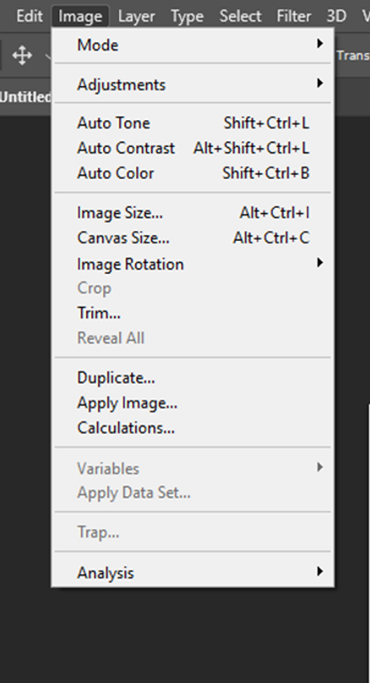Open the Layer menu

(x=137, y=16)
